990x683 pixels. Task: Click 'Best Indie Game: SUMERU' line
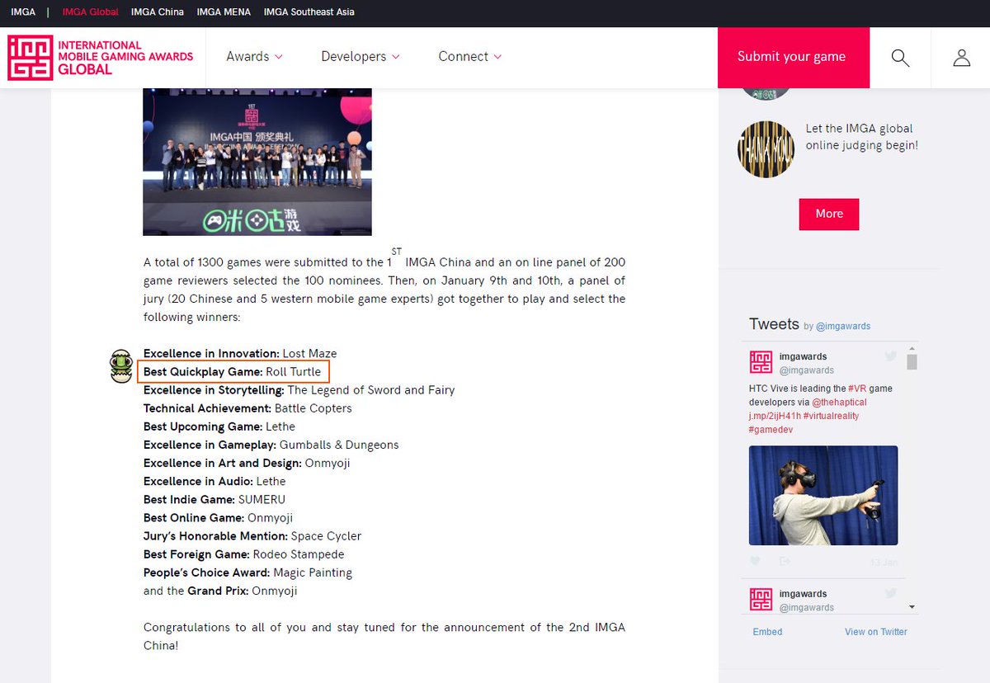coord(214,499)
